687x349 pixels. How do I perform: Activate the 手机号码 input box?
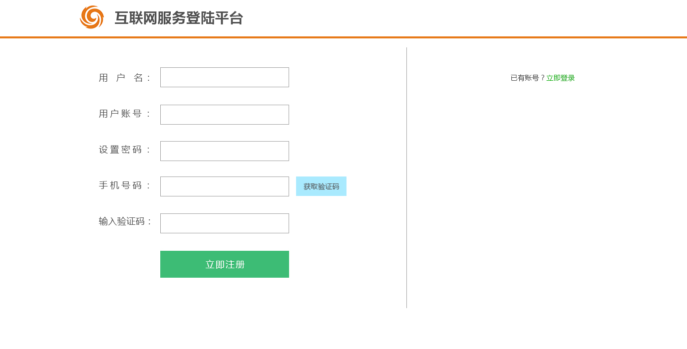click(225, 186)
